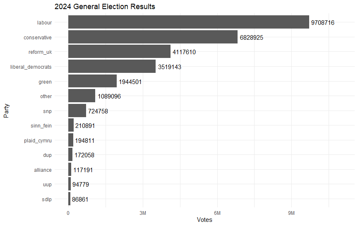Click the plaid_cymru axis label
This screenshot has width=358, height=226.
tap(38, 140)
